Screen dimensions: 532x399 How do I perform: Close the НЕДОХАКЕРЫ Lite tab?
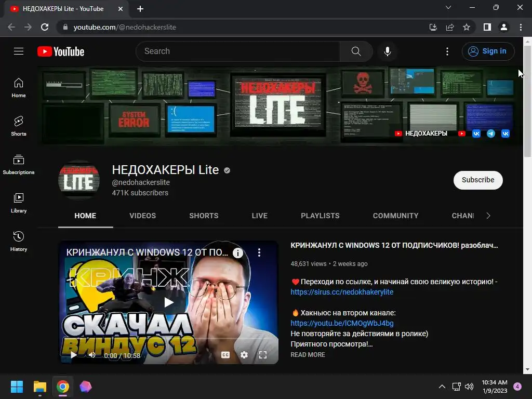pos(121,9)
